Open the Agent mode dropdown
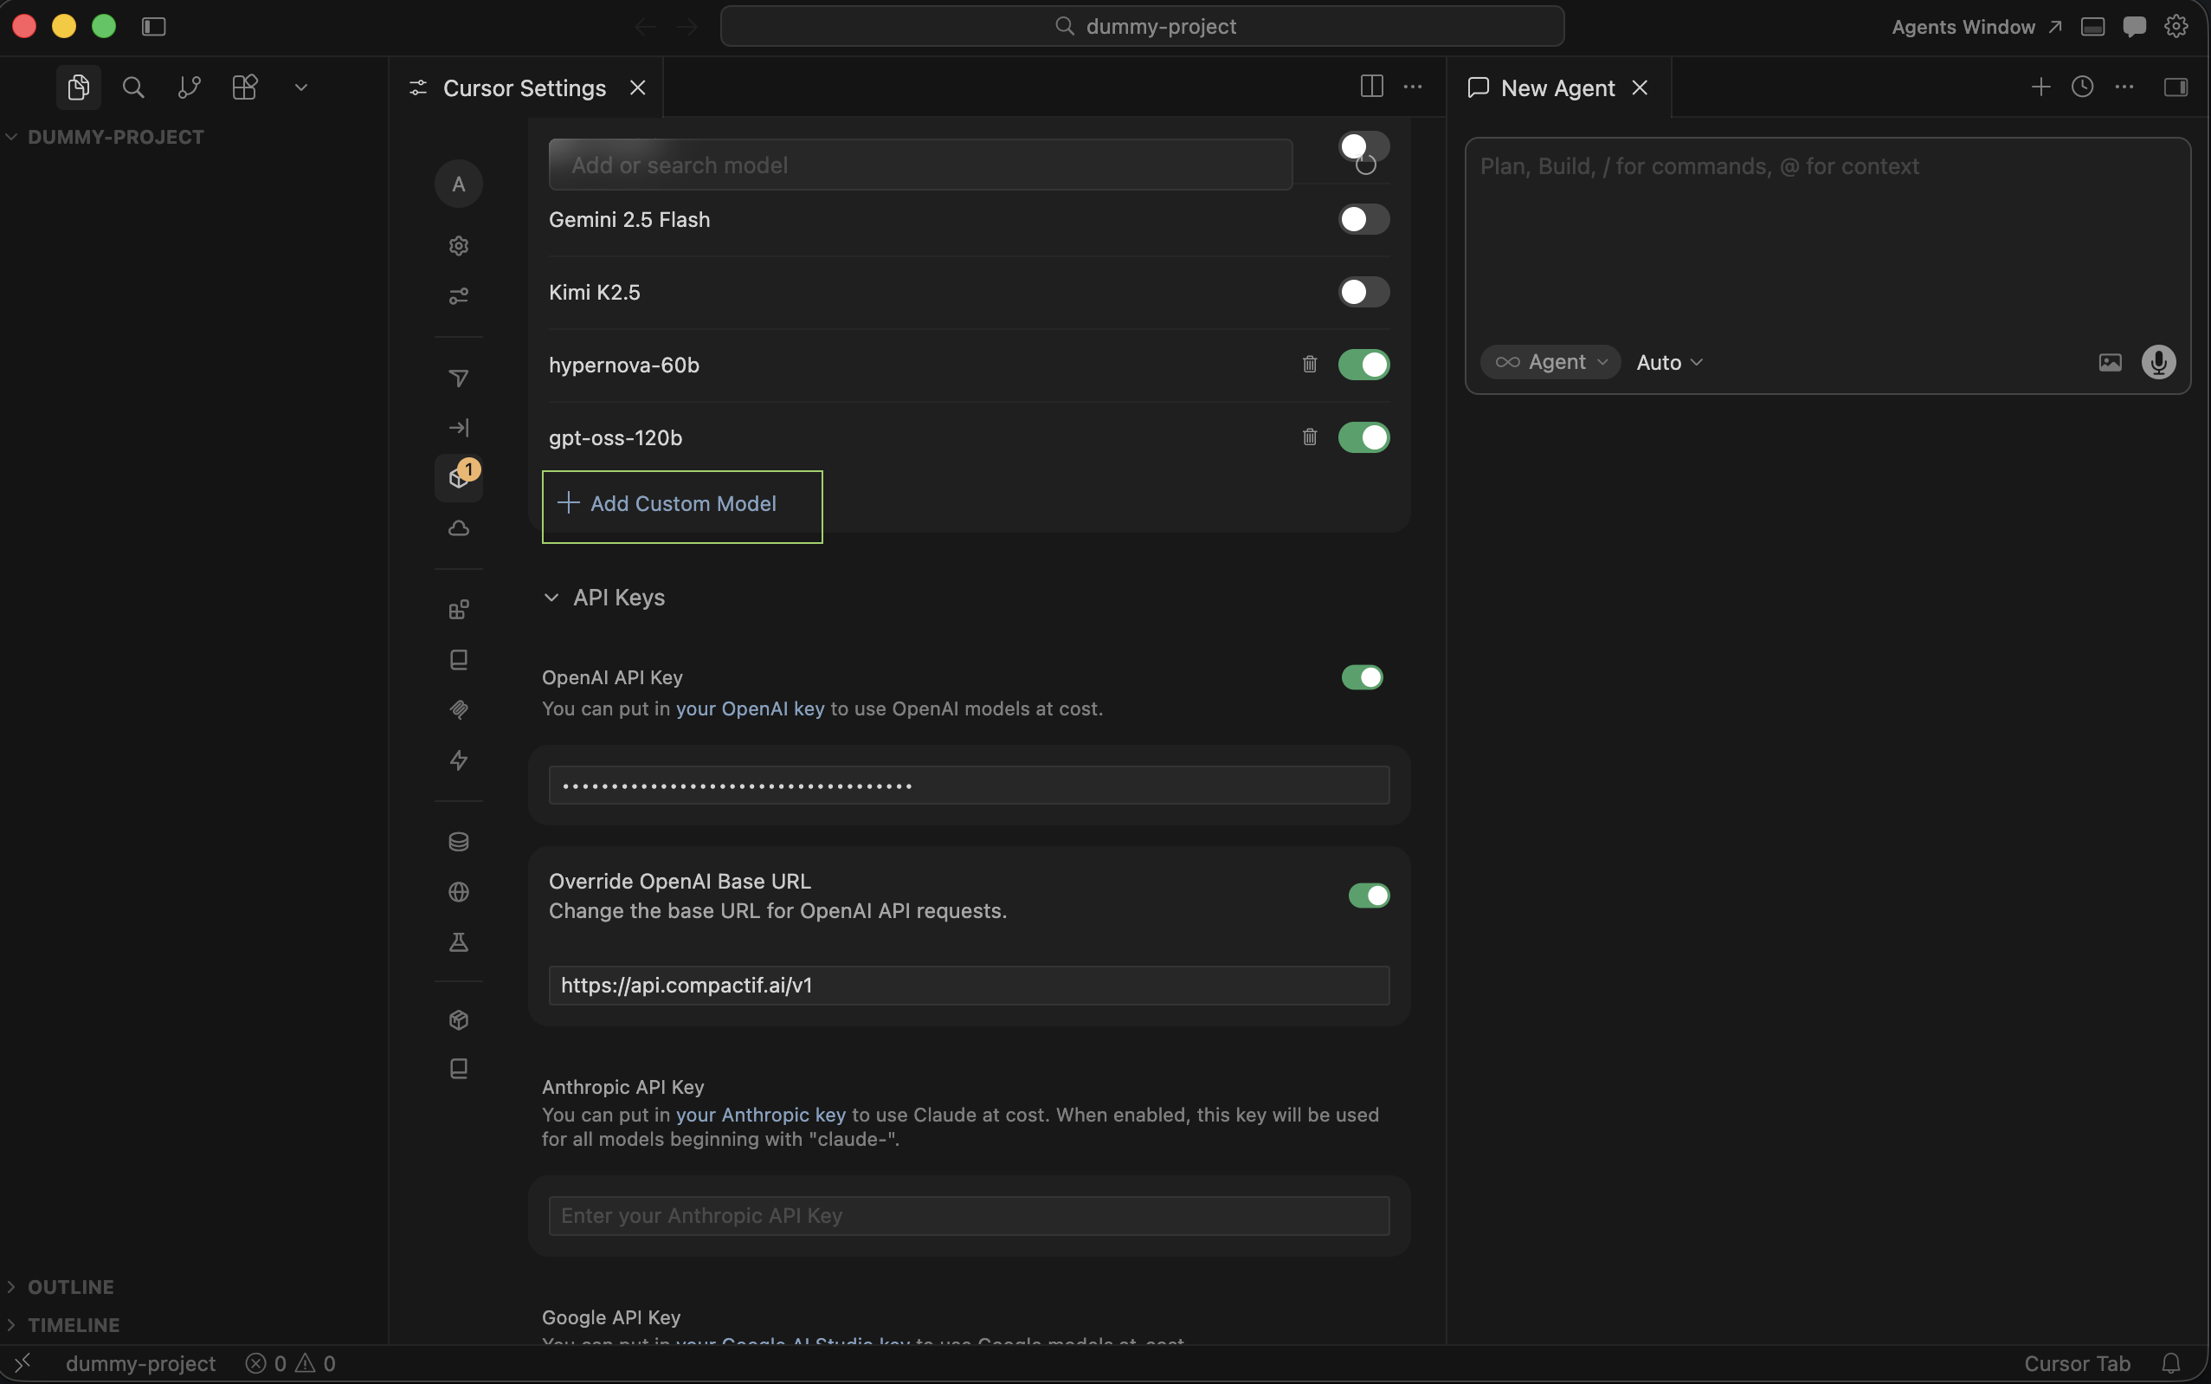Image resolution: width=2211 pixels, height=1384 pixels. pyautogui.click(x=1550, y=363)
